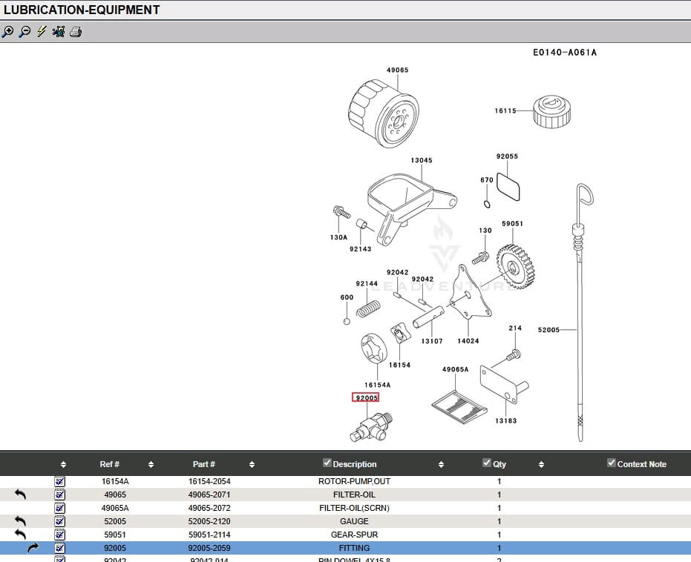Sort using arrows left of Part #
This screenshot has width=691, height=562.
(x=151, y=465)
